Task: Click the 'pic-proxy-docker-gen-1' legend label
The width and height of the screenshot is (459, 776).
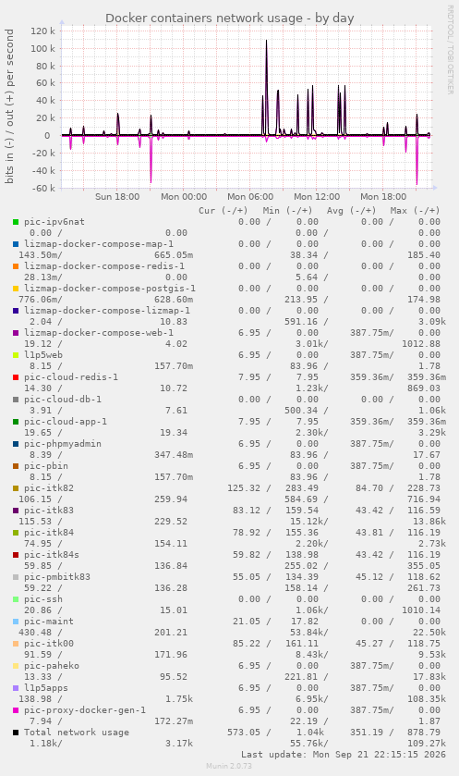Action: coord(85,710)
